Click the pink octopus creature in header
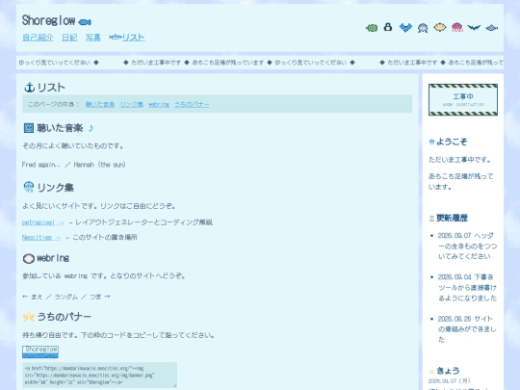This screenshot has height=390, width=520. pos(457,27)
